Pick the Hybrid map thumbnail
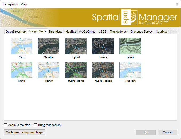This screenshot has width=181, height=139. [76, 46]
